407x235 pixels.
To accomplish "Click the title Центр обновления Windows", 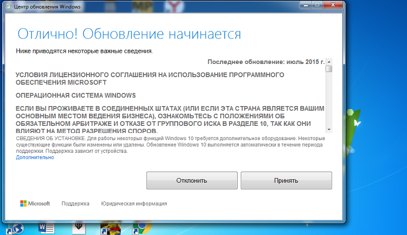I will coord(47,7).
